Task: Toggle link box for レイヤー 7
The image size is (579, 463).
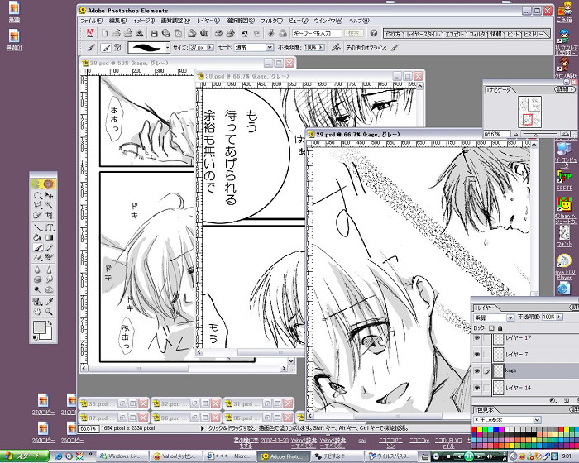Action: click(x=487, y=354)
